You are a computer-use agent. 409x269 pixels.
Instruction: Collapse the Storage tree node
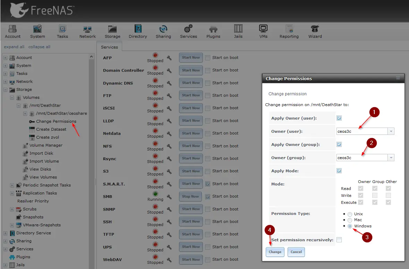pos(5,90)
